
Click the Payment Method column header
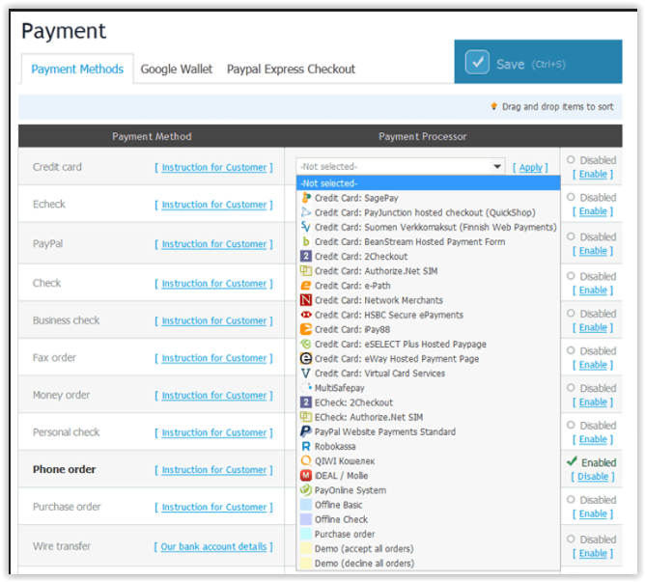[x=152, y=136]
